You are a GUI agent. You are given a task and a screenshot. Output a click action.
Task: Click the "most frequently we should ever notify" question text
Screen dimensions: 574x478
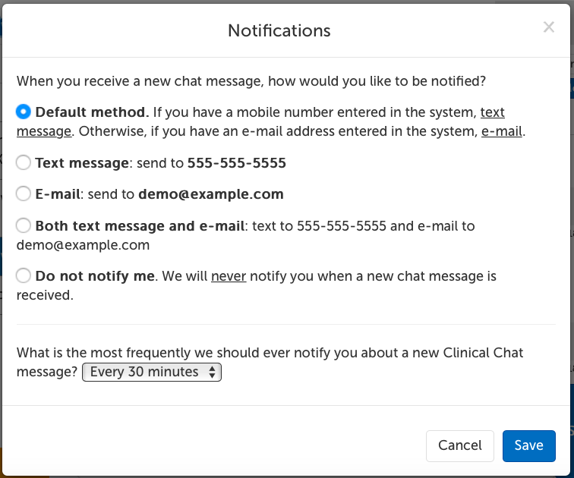coord(270,353)
